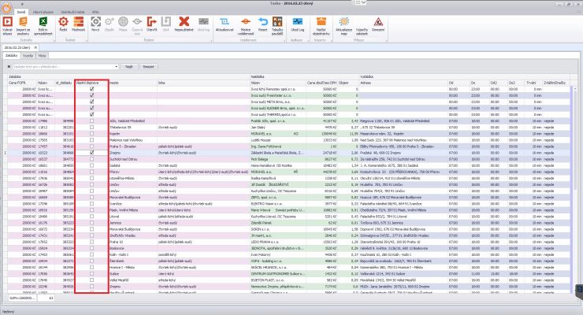This screenshot has width=583, height=315.
Task: Check Vlastní doprava for row 17466
Action: 92,120
